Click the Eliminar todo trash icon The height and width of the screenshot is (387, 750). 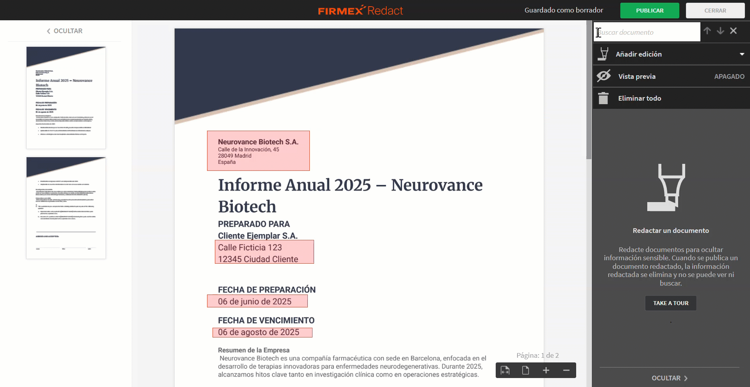click(x=603, y=98)
